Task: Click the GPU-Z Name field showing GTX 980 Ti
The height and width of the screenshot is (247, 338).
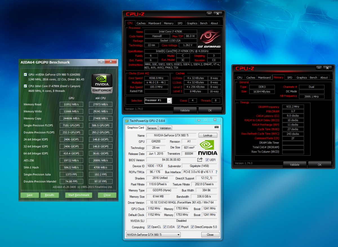Action: click(171, 135)
